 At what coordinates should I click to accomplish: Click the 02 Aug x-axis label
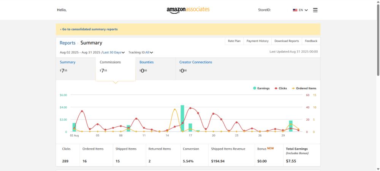[x=74, y=135]
